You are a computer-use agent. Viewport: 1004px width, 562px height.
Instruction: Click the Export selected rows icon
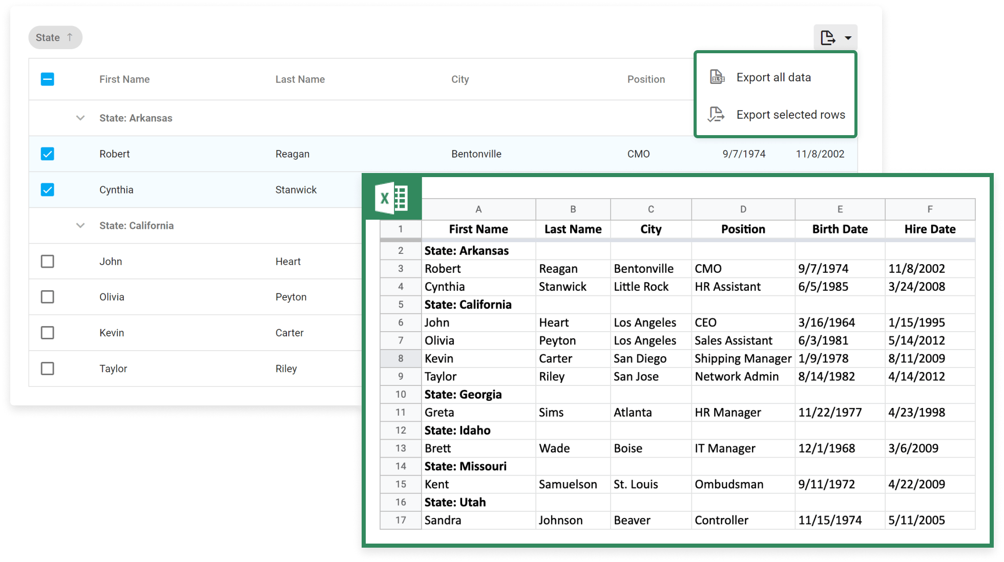click(x=716, y=115)
